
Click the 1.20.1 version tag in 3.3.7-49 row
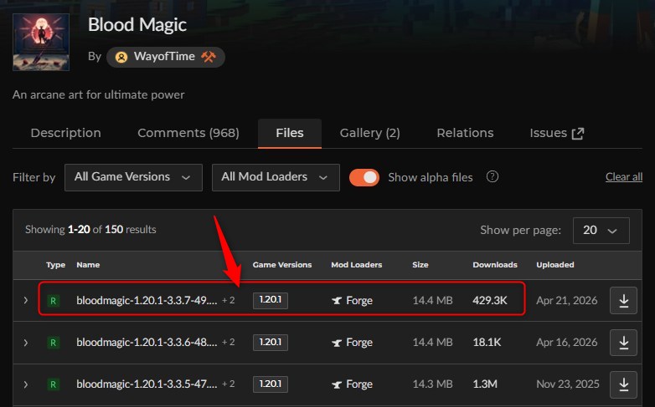click(x=271, y=300)
